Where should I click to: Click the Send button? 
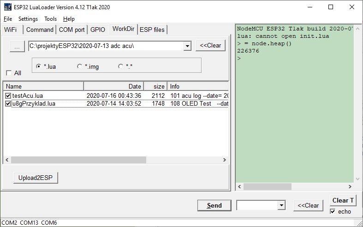click(x=214, y=205)
